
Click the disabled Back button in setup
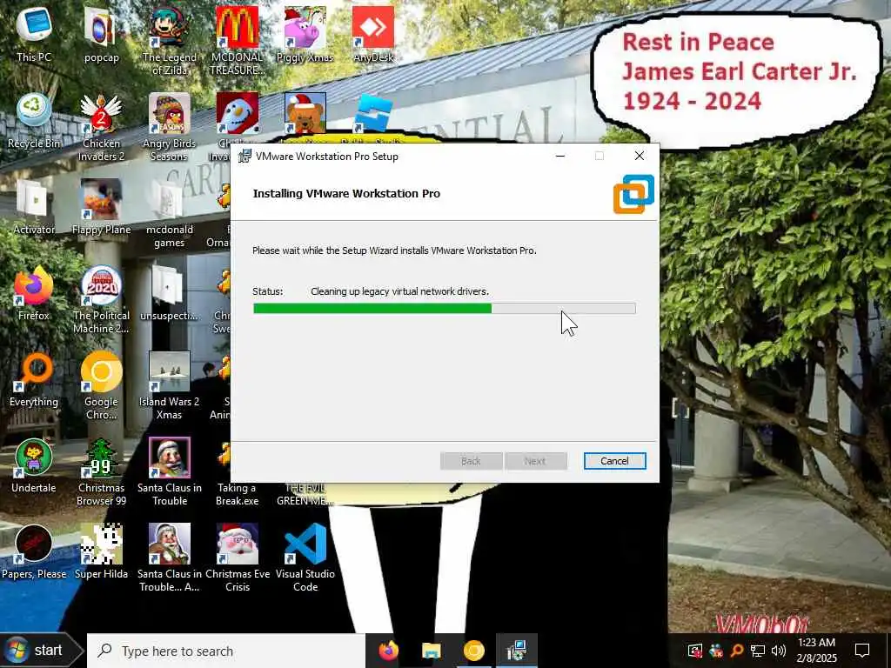pos(471,461)
